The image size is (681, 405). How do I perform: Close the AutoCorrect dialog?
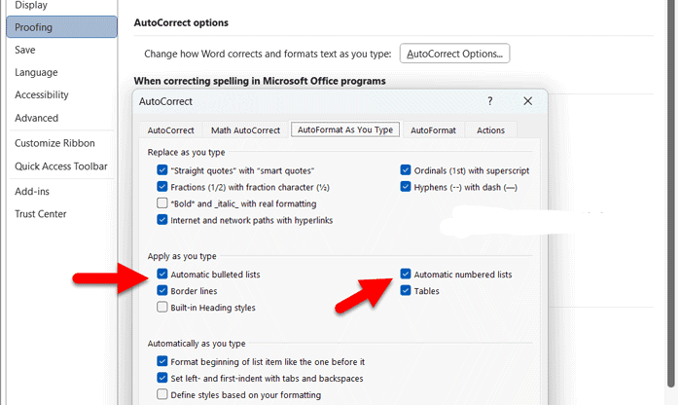527,100
